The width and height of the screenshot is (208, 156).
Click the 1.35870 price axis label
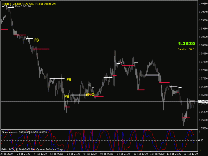203,112
